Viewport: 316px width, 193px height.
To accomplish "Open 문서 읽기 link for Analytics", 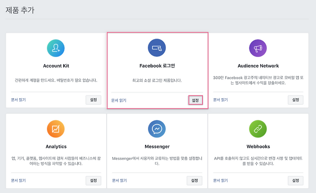I will click(18, 181).
